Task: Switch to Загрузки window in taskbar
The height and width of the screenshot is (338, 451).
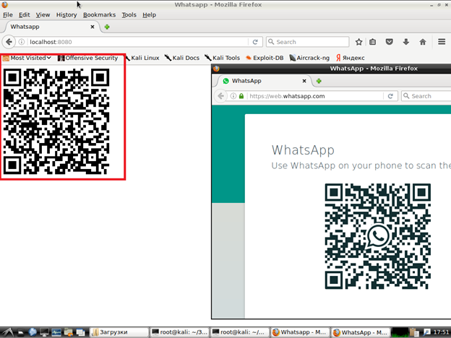Action: [x=118, y=332]
